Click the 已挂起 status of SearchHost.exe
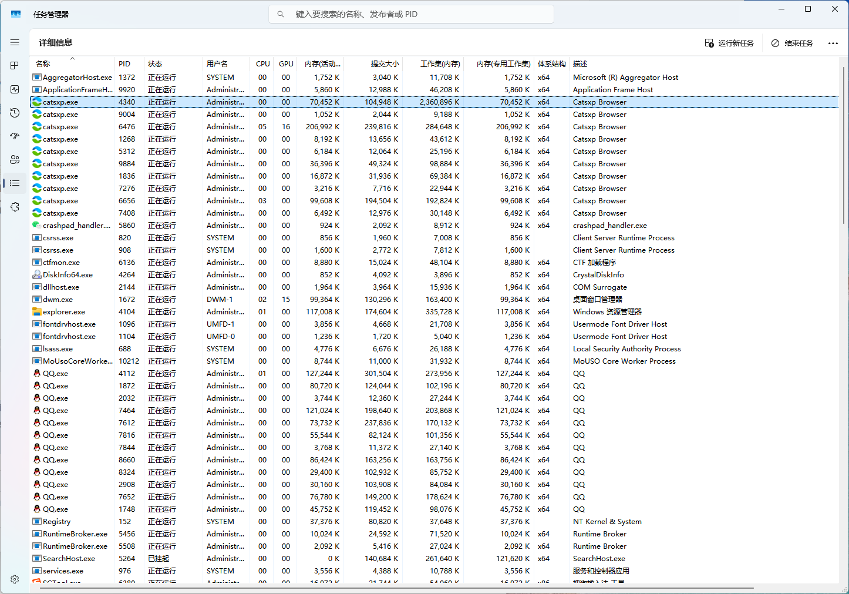Screen dimensions: 849x594 tap(159, 558)
